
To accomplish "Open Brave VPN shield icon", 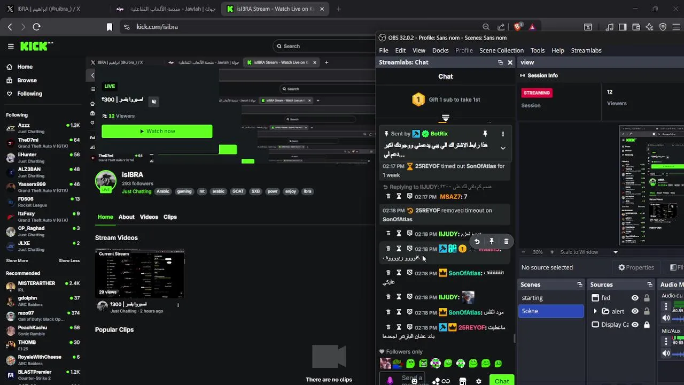I will coord(663,27).
